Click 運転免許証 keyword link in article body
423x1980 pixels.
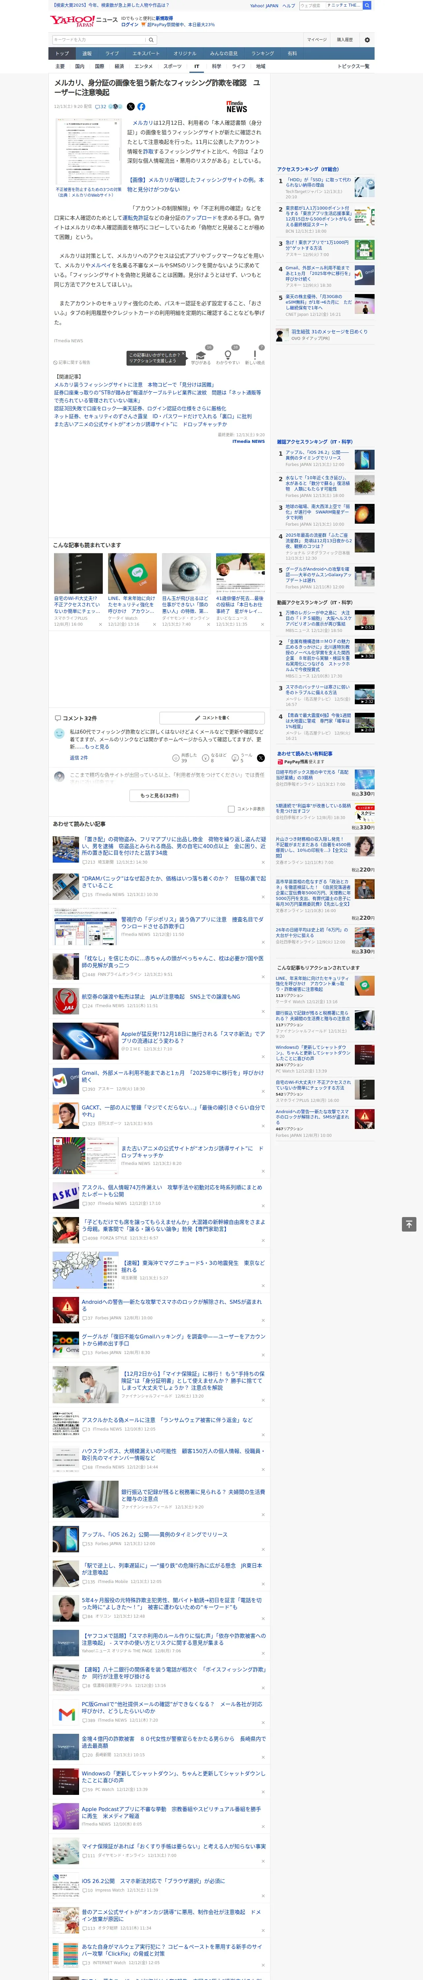(x=135, y=217)
